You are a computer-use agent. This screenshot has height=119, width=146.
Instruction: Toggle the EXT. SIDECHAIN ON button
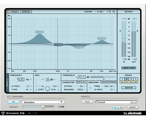coord(14,102)
